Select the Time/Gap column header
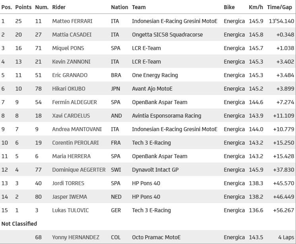The width and height of the screenshot is (296, 244). tap(279, 7)
